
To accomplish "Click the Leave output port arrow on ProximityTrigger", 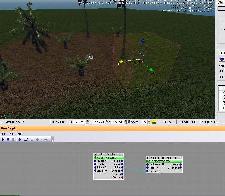I will coord(122,174).
